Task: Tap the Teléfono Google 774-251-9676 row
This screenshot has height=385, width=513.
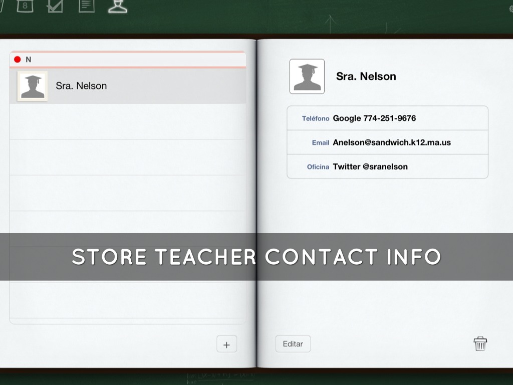Action: coord(387,118)
